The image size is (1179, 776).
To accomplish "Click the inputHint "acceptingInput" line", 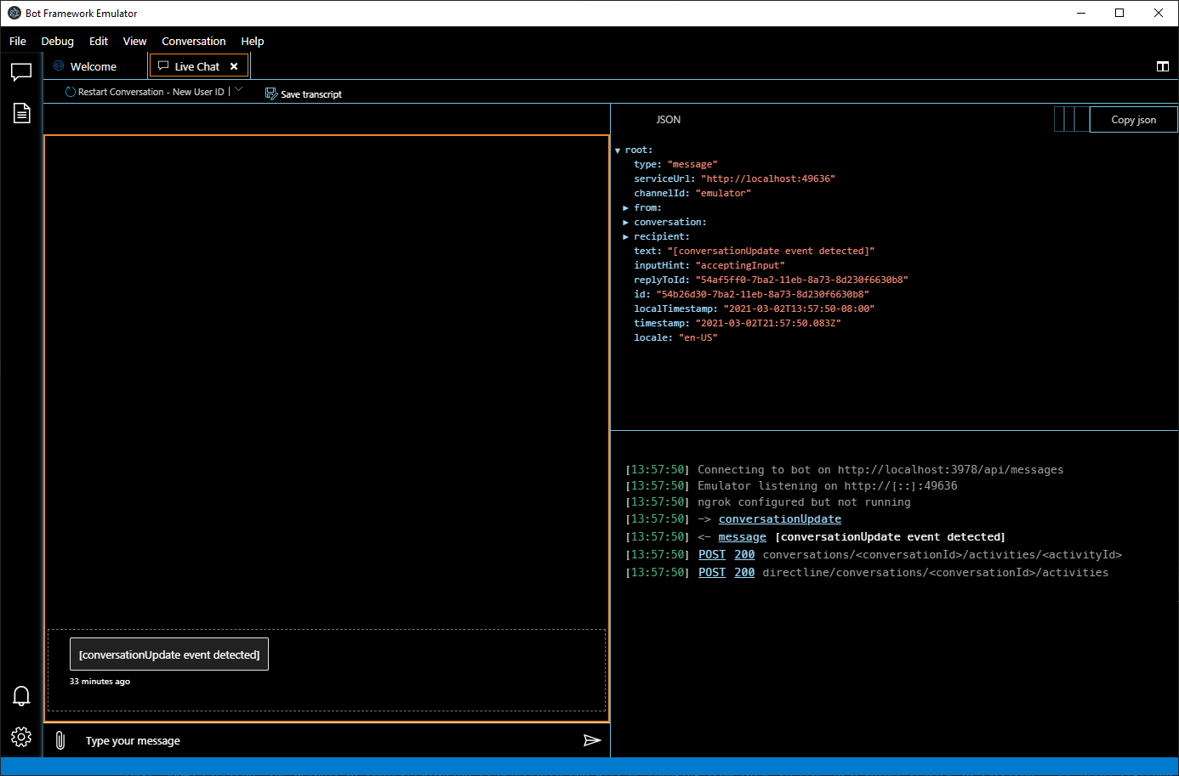I will (x=709, y=266).
